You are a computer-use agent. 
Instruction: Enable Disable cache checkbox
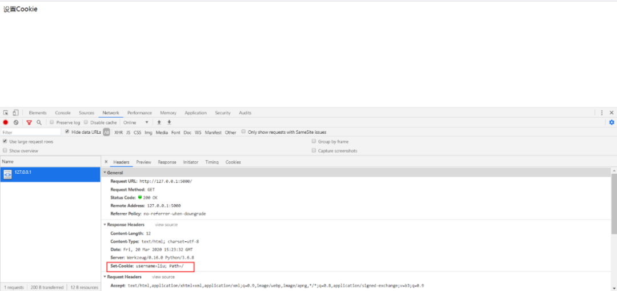point(86,122)
